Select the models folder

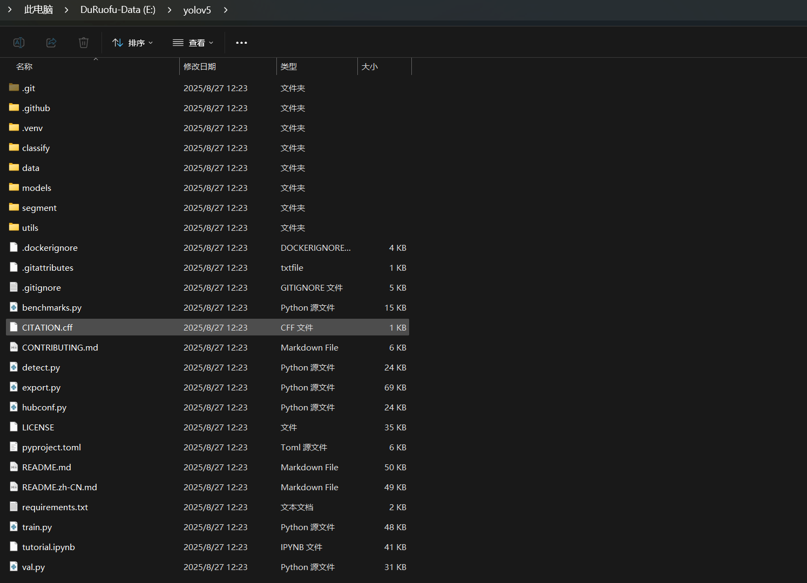tap(37, 188)
